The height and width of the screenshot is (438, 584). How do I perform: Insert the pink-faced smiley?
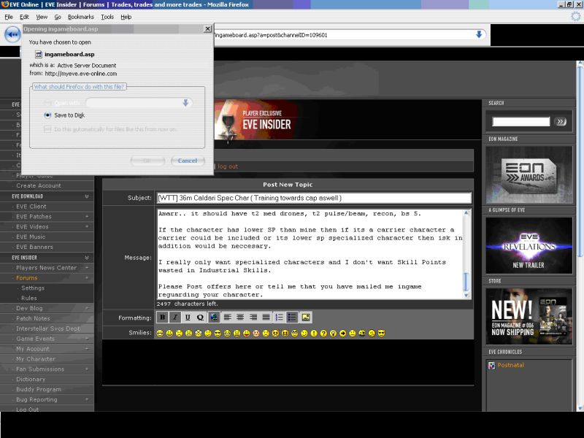(x=256, y=333)
